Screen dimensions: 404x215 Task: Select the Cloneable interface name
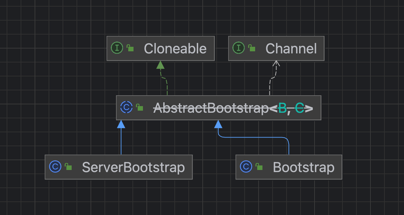click(x=175, y=49)
